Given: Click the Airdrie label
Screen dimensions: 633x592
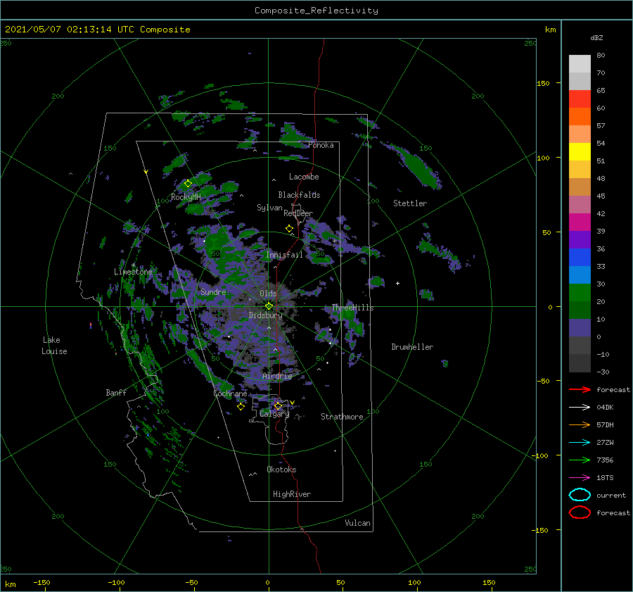Looking at the screenshot, I should [x=277, y=376].
